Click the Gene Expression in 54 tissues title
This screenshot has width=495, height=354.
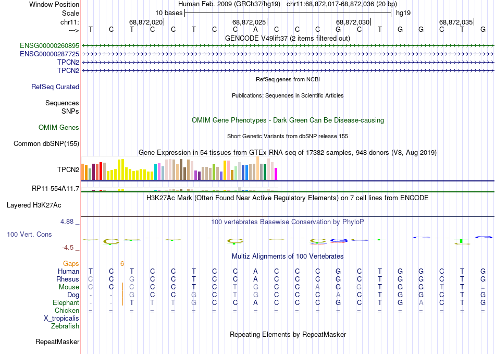click(x=288, y=153)
